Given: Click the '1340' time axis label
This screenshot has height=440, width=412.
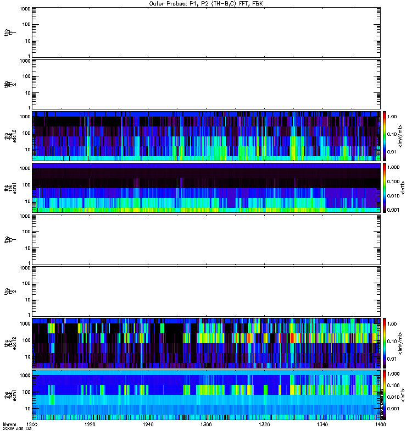Looking at the screenshot, I should coord(322,424).
